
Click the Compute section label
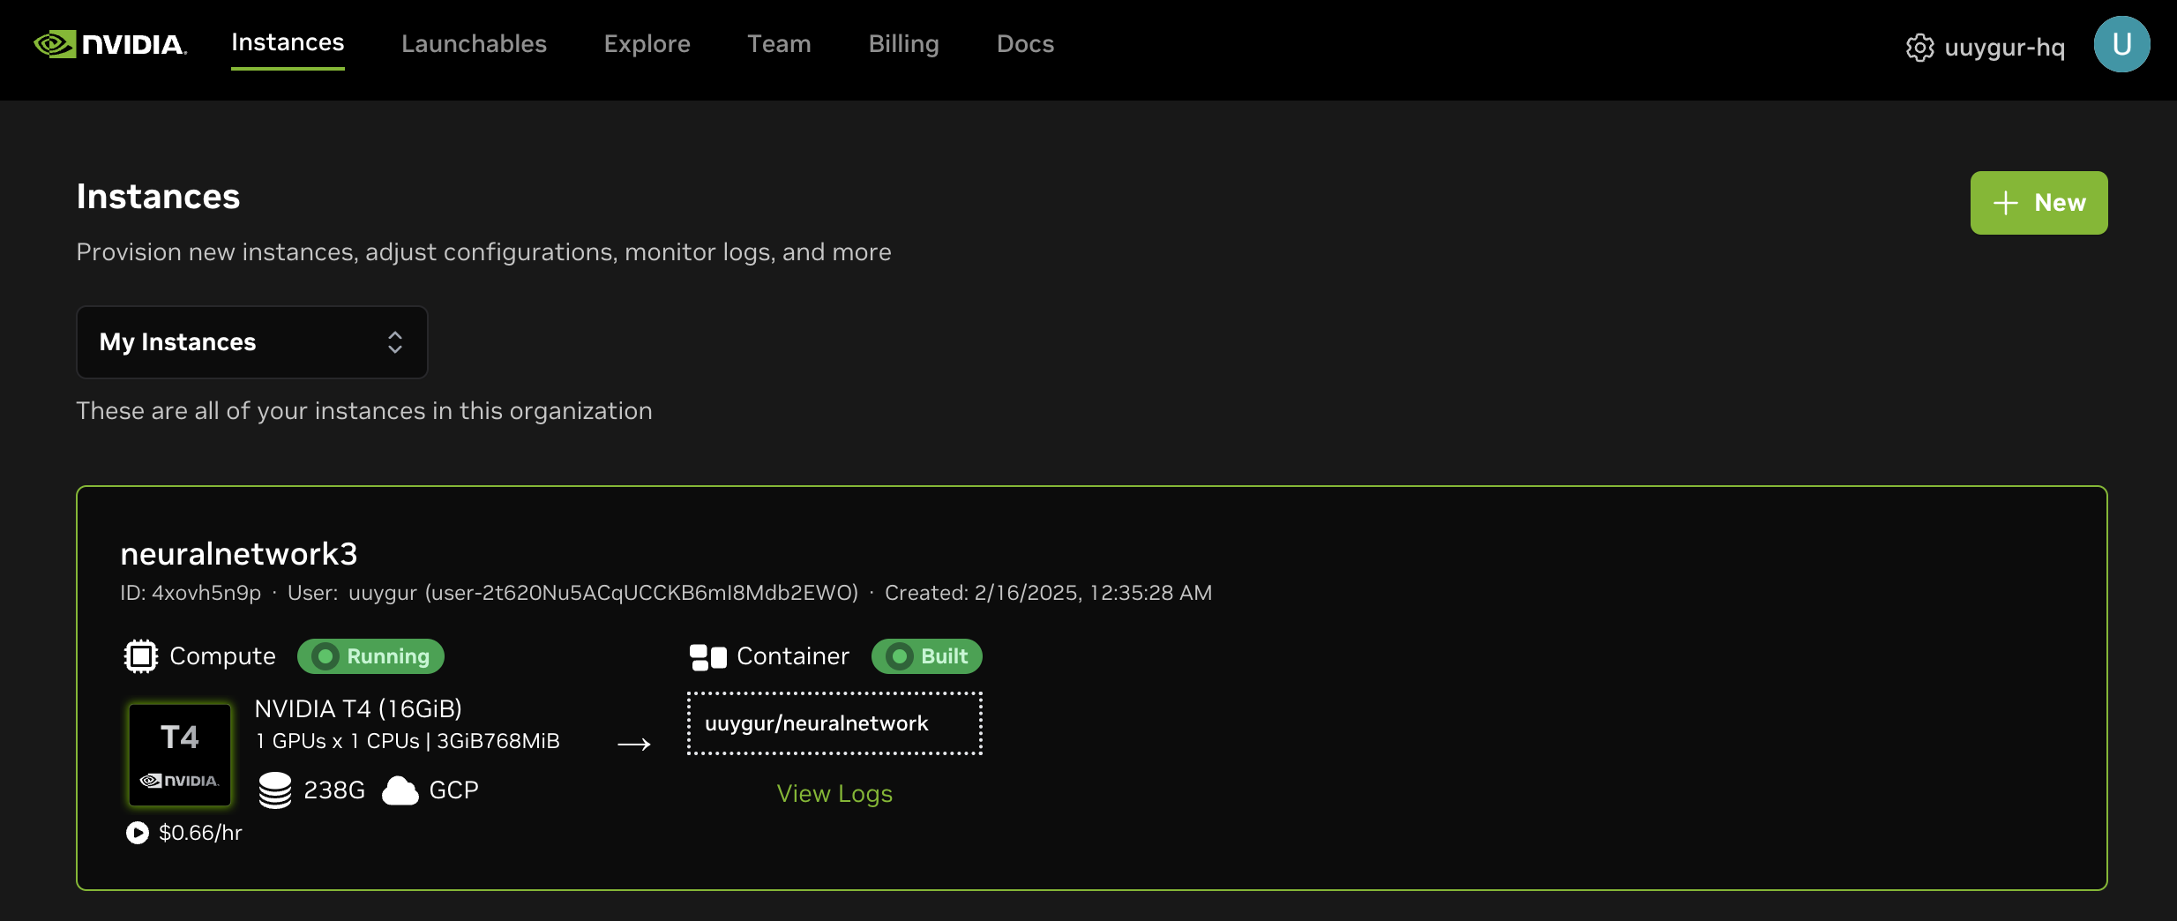222,656
